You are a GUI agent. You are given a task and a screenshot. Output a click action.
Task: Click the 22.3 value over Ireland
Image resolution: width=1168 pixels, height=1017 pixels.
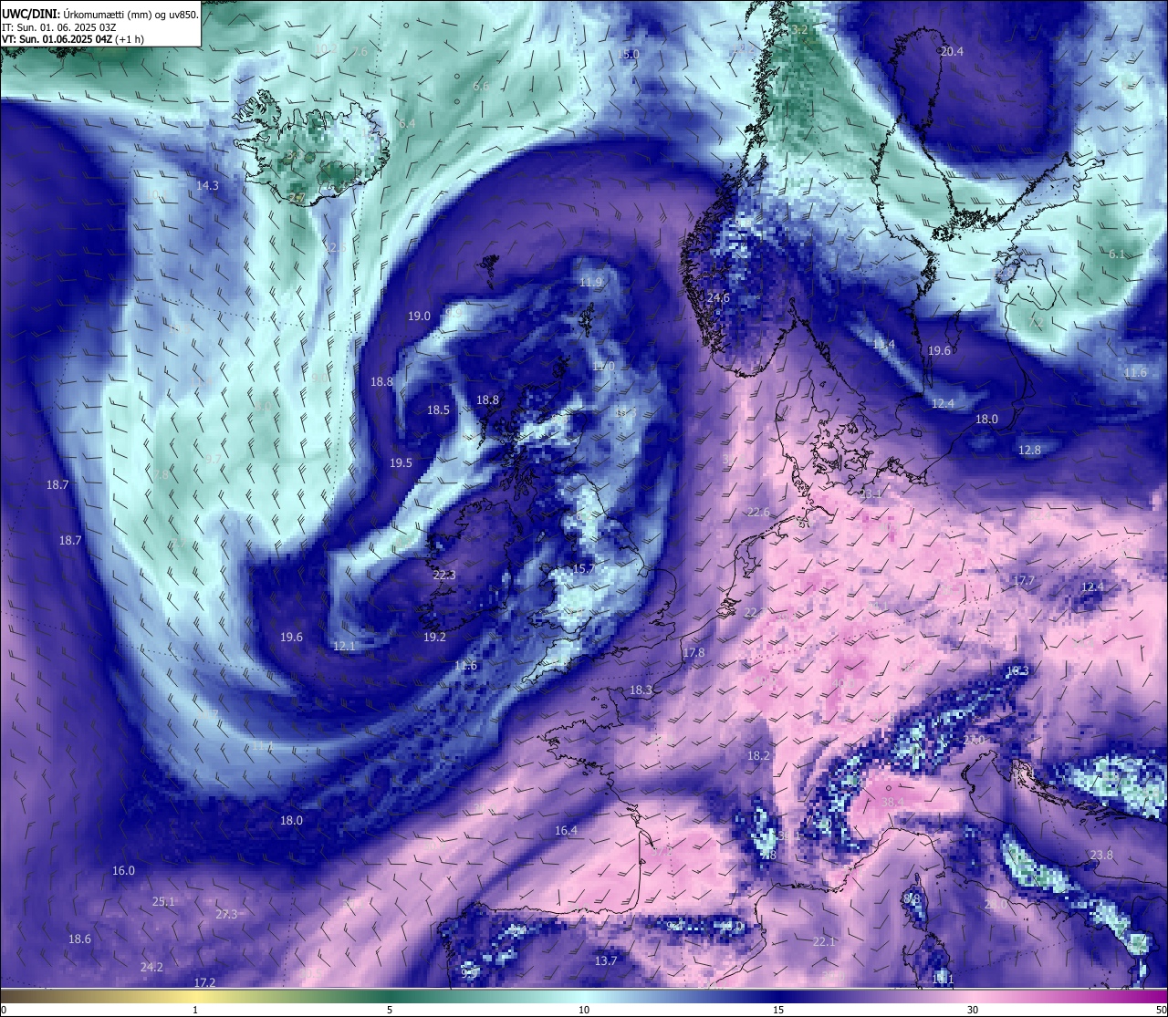pyautogui.click(x=444, y=576)
